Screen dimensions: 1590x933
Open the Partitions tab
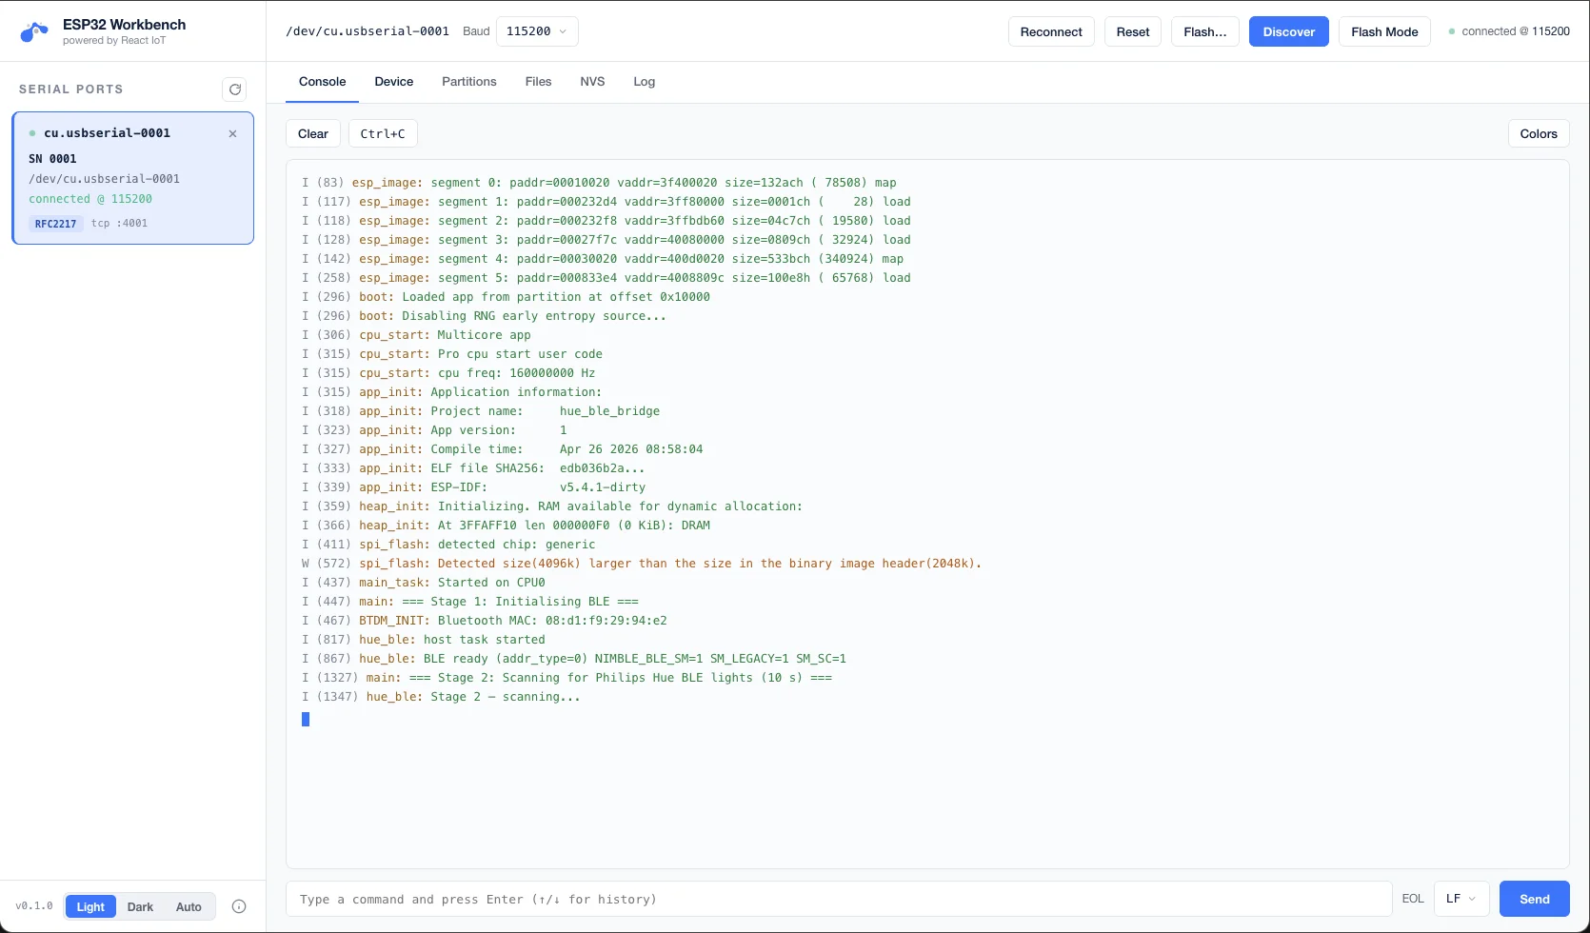(468, 82)
